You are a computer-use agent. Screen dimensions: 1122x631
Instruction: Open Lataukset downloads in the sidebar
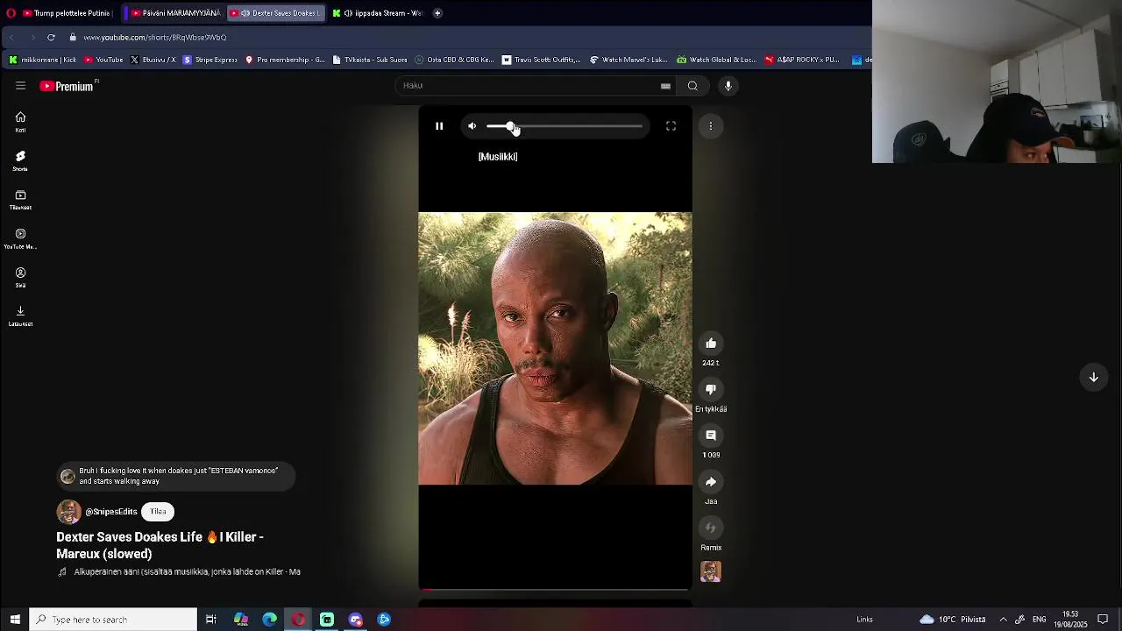(20, 315)
